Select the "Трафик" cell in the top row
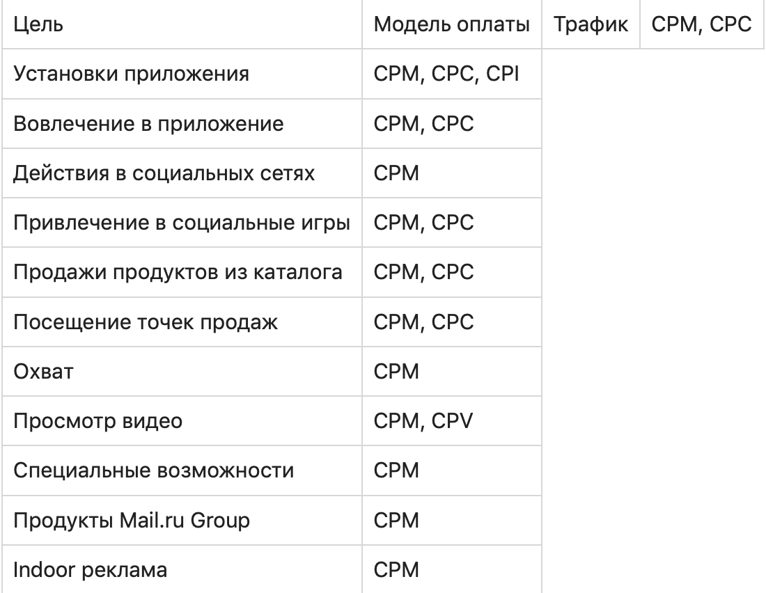 tap(591, 25)
